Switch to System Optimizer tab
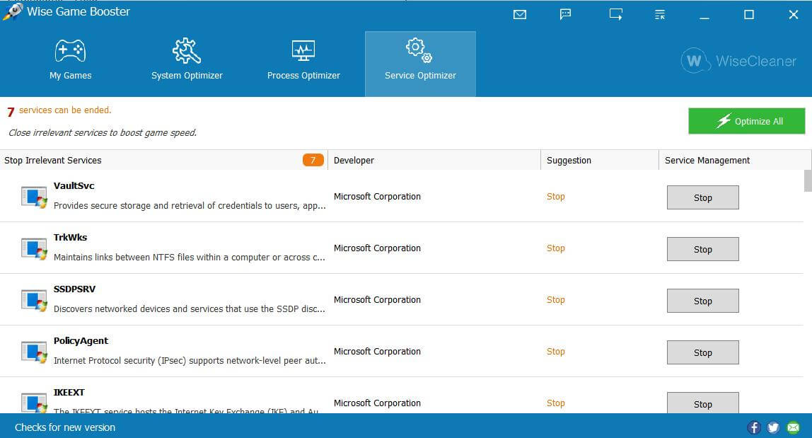 tap(187, 61)
